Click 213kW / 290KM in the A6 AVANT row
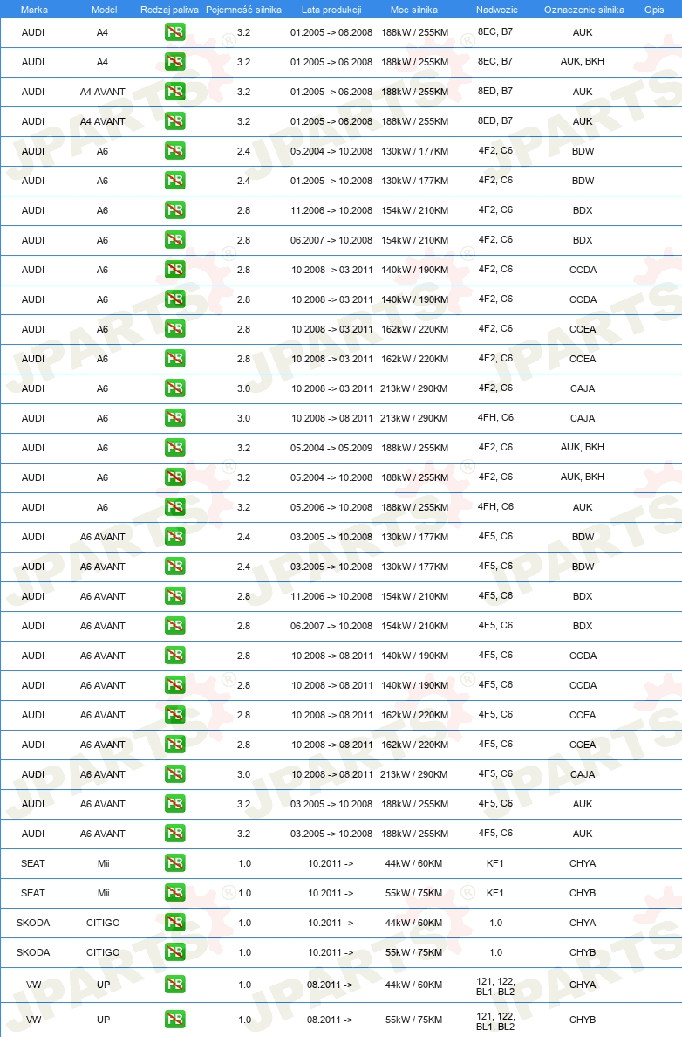This screenshot has width=682, height=1037. click(x=413, y=774)
